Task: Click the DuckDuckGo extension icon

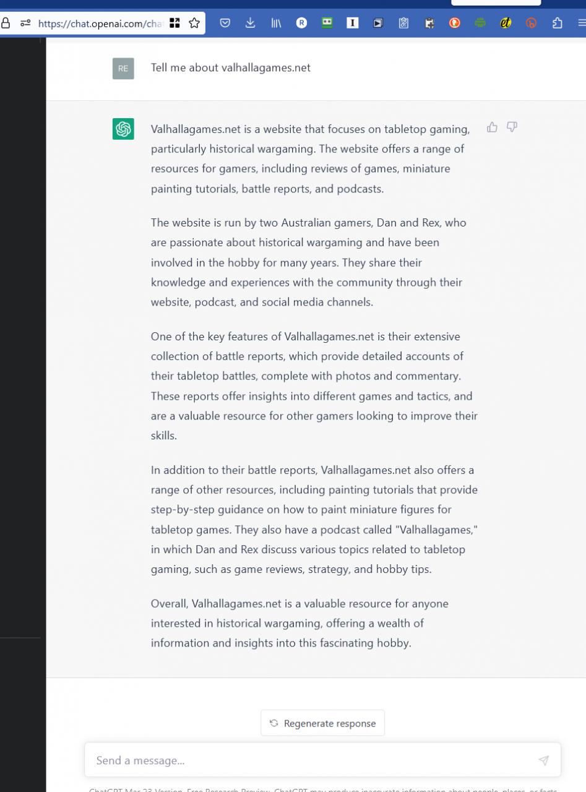Action: (x=455, y=24)
